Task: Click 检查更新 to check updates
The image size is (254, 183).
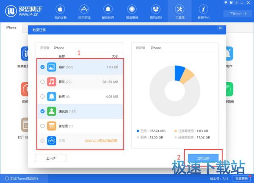Action: click(241, 178)
